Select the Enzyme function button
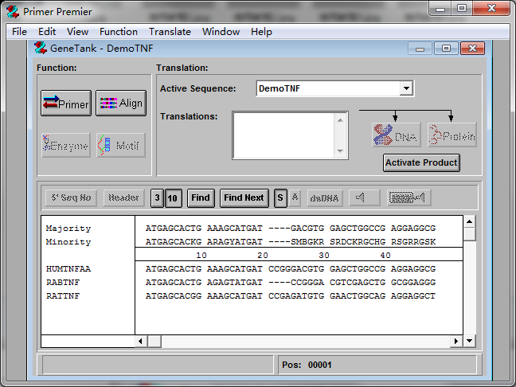Viewport: 516px width, 387px height. tap(66, 146)
